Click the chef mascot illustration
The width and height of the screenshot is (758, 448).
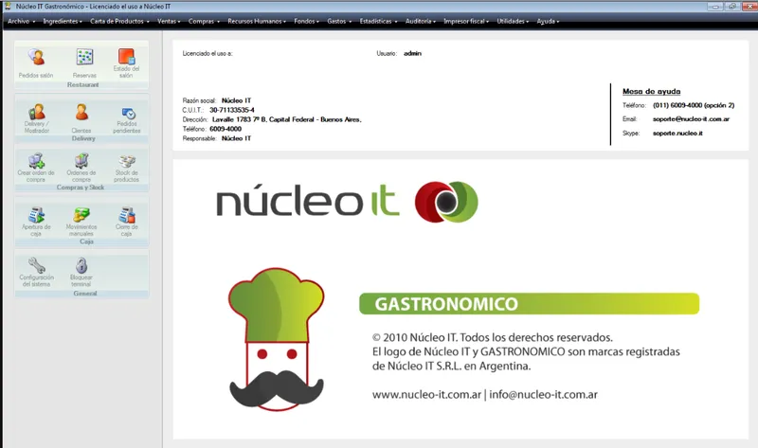click(276, 339)
